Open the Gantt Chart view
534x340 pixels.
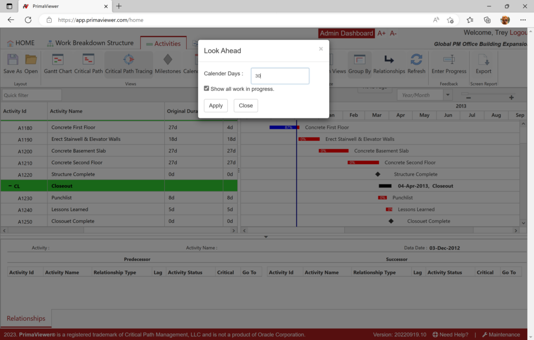coord(57,60)
